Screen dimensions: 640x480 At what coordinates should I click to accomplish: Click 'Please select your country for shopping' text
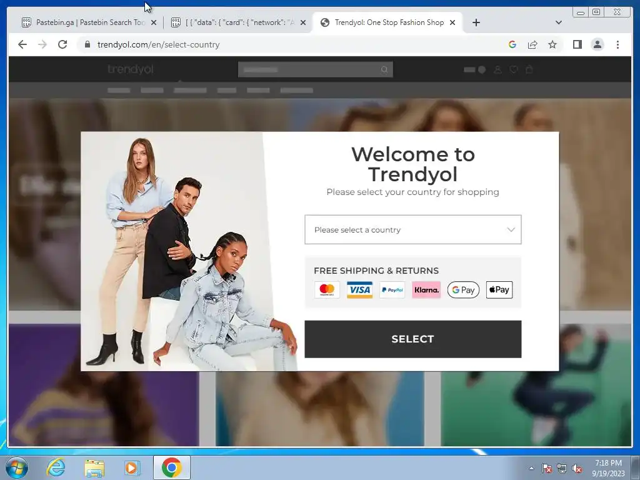[x=412, y=192]
